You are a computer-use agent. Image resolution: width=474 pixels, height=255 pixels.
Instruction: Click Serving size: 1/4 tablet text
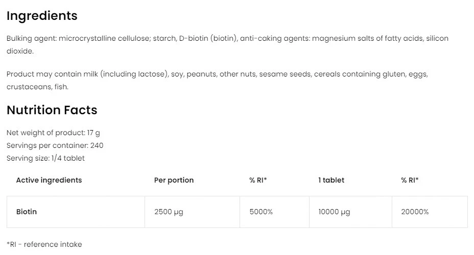click(46, 158)
